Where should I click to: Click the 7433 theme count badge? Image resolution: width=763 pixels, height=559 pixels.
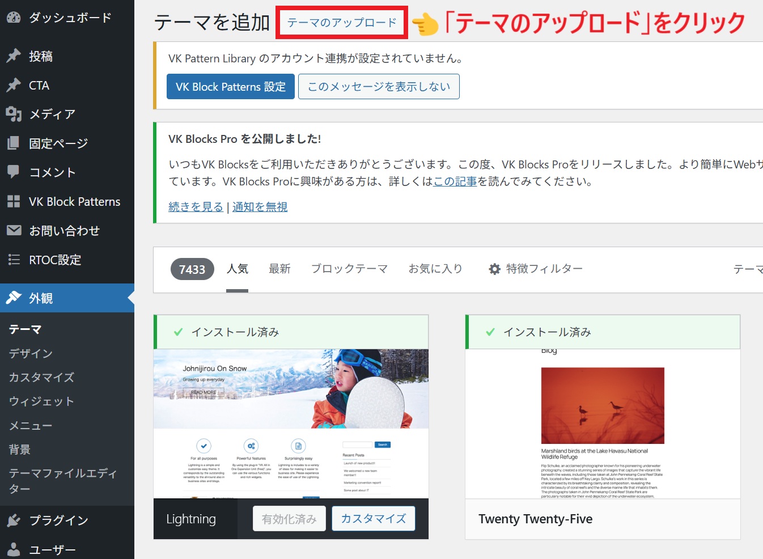click(x=192, y=269)
